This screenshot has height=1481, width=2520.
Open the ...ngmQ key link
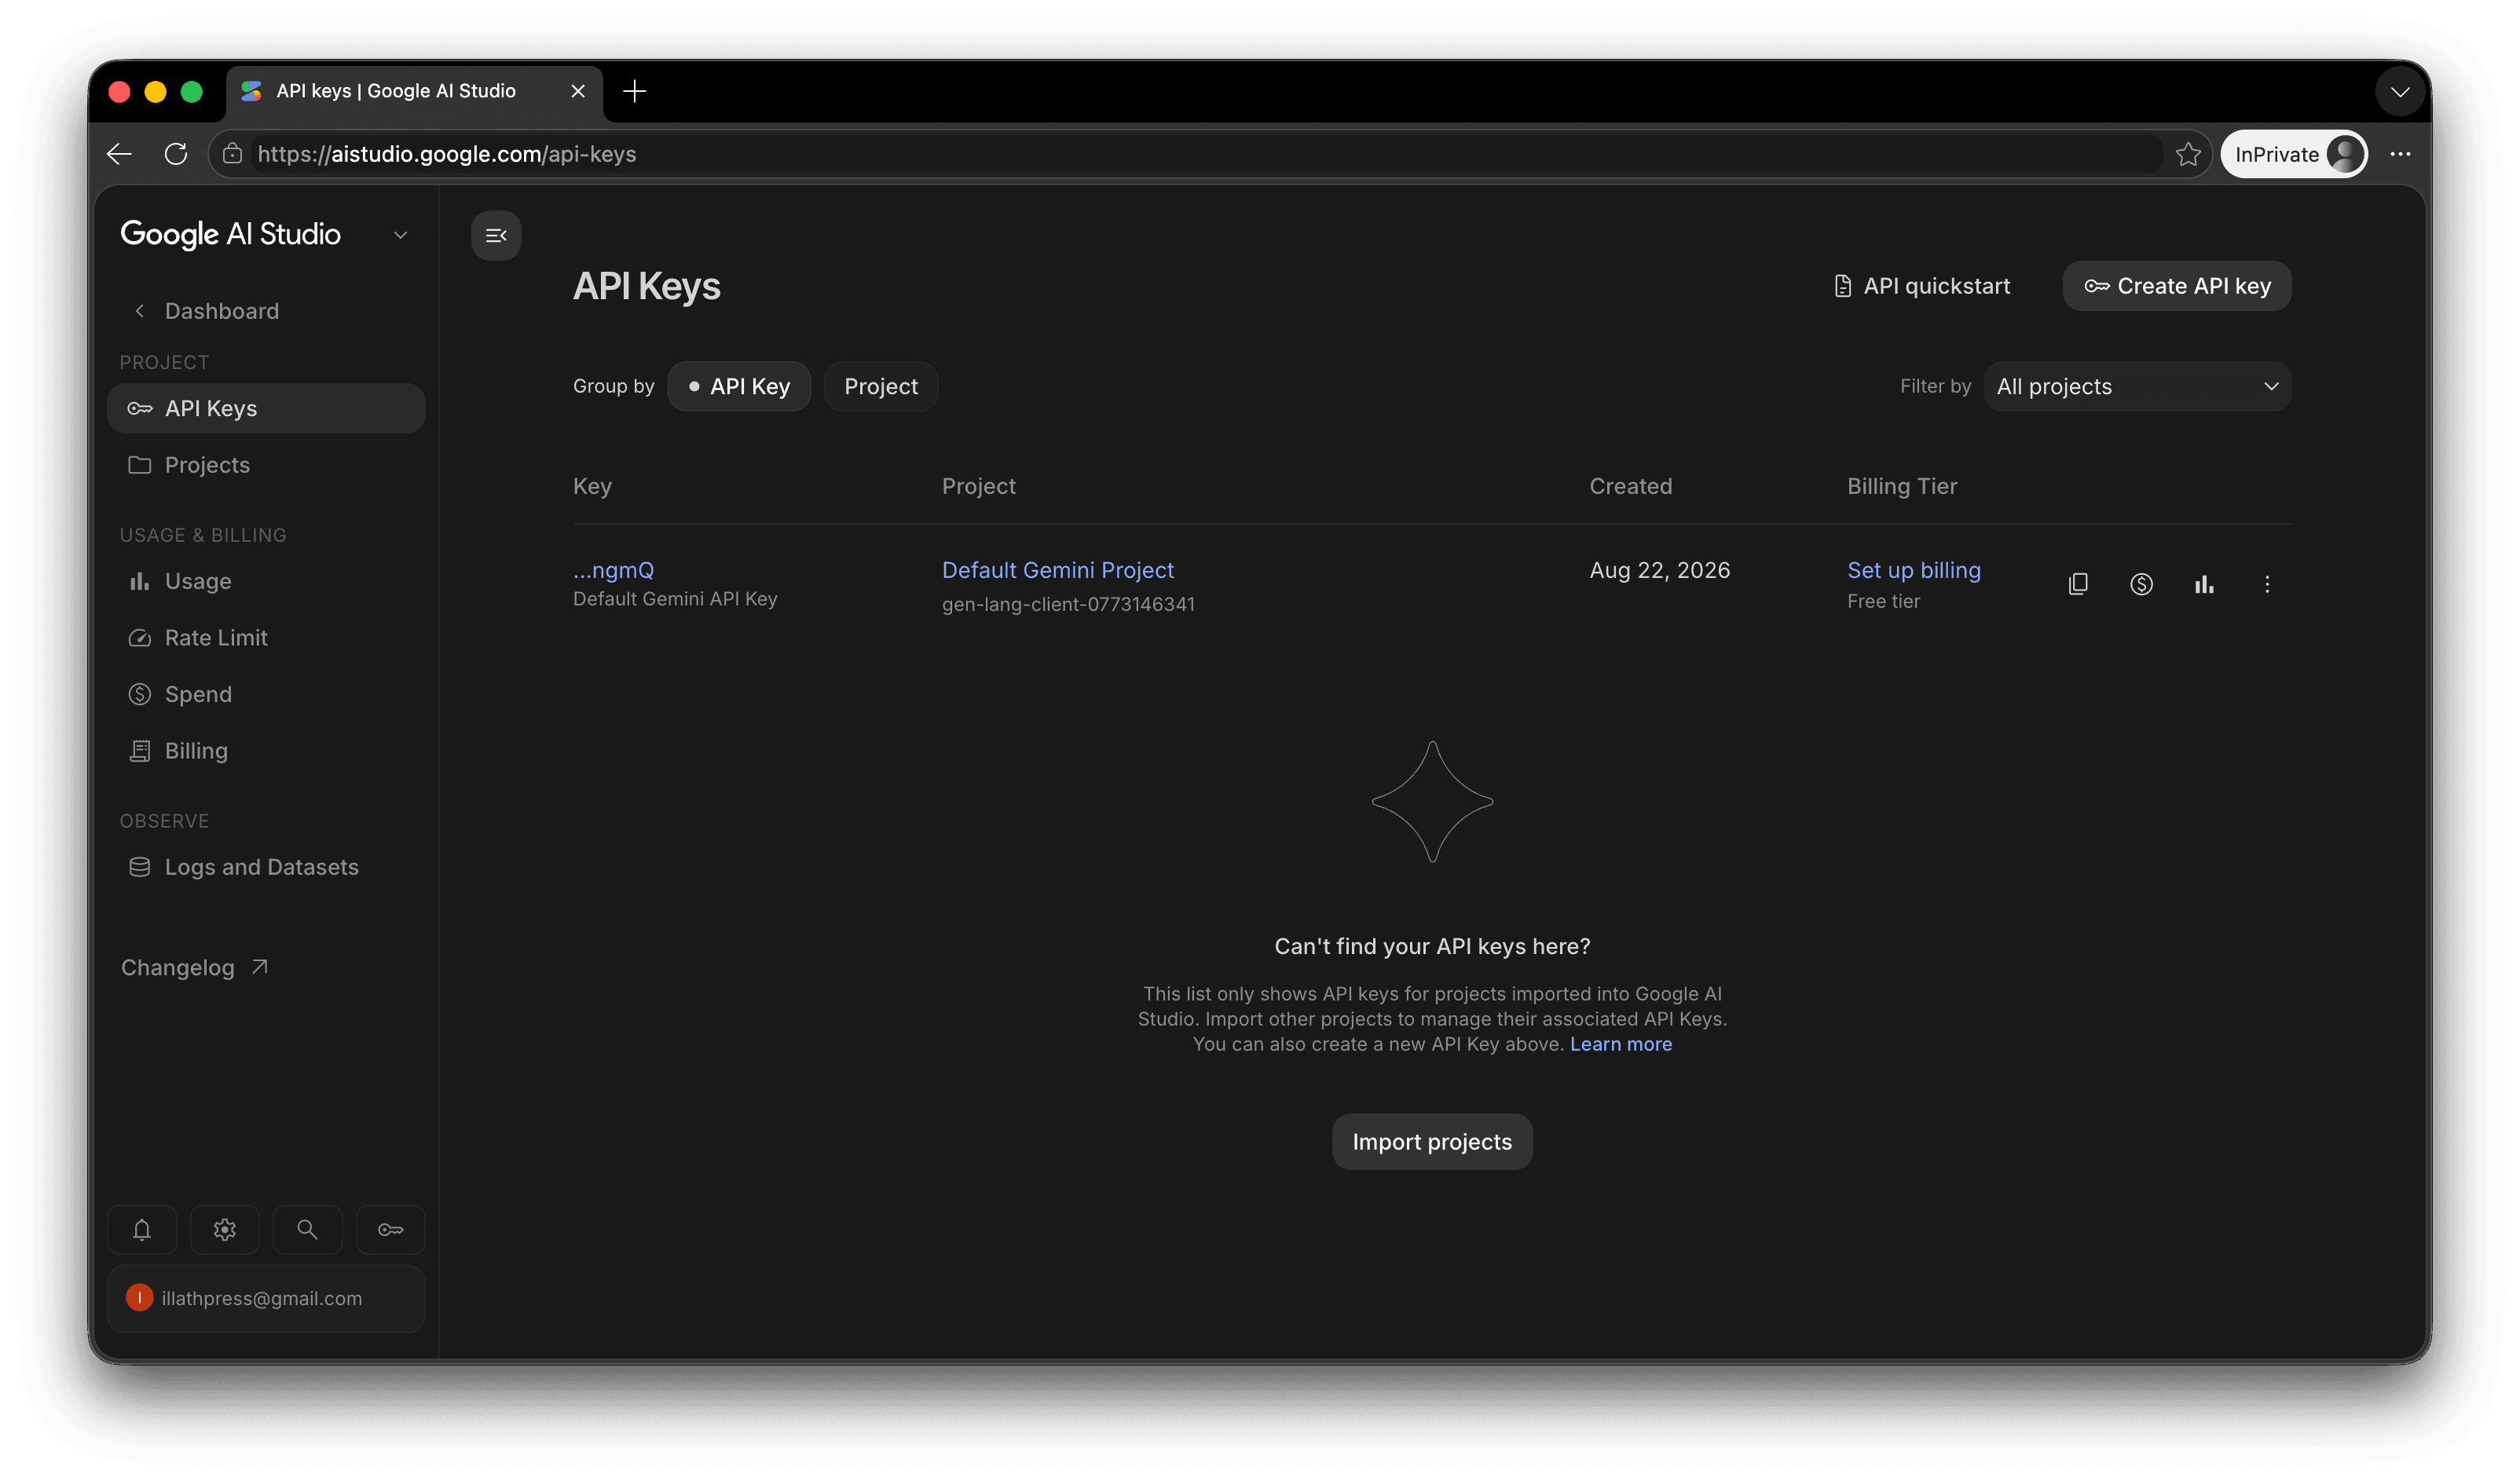(x=613, y=569)
